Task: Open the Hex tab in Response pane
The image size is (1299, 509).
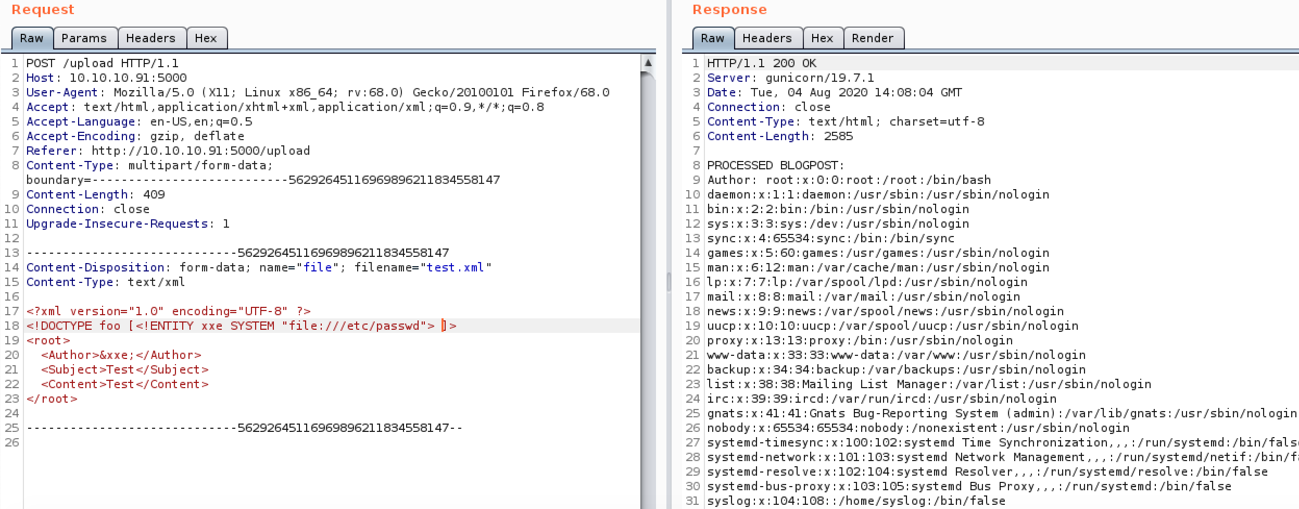Action: coord(823,38)
